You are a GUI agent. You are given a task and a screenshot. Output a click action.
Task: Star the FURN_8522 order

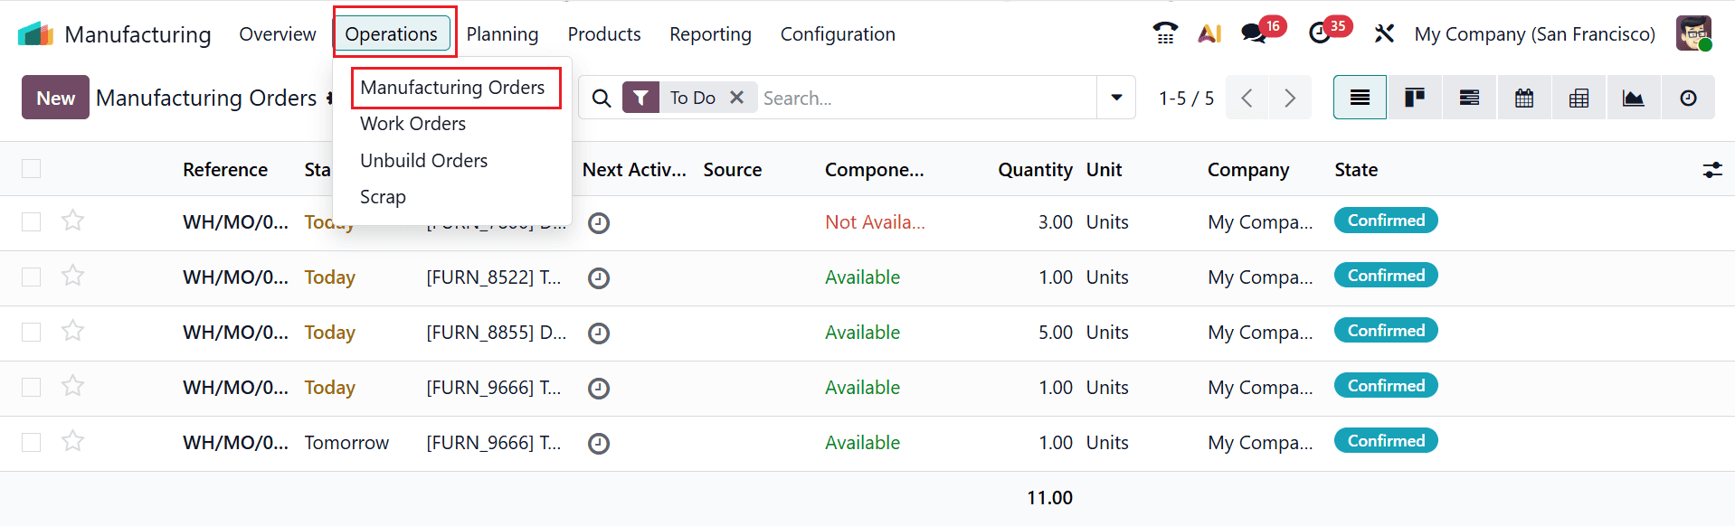point(73,276)
